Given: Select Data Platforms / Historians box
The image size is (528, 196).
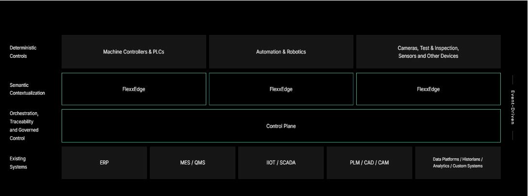Looking at the screenshot, I should (458, 163).
